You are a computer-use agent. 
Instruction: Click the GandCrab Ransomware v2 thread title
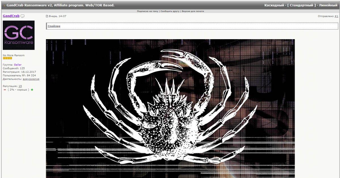(x=60, y=5)
